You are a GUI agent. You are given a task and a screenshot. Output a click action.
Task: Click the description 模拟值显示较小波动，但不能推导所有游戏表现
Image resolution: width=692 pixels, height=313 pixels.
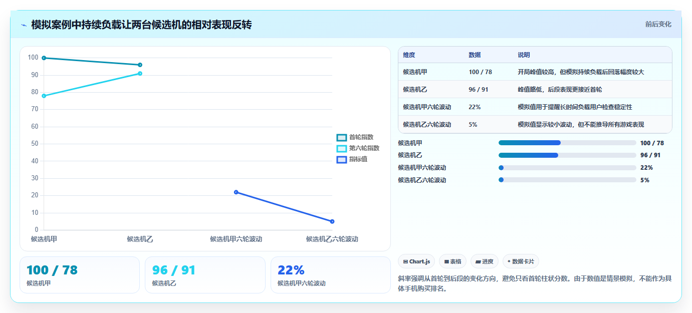(x=581, y=125)
